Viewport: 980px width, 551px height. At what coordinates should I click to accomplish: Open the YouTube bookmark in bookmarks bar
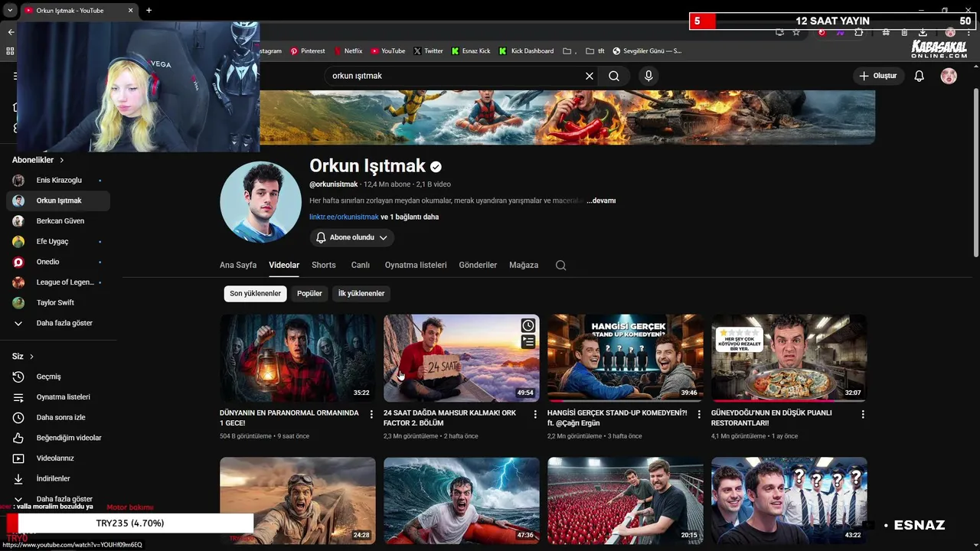(388, 51)
